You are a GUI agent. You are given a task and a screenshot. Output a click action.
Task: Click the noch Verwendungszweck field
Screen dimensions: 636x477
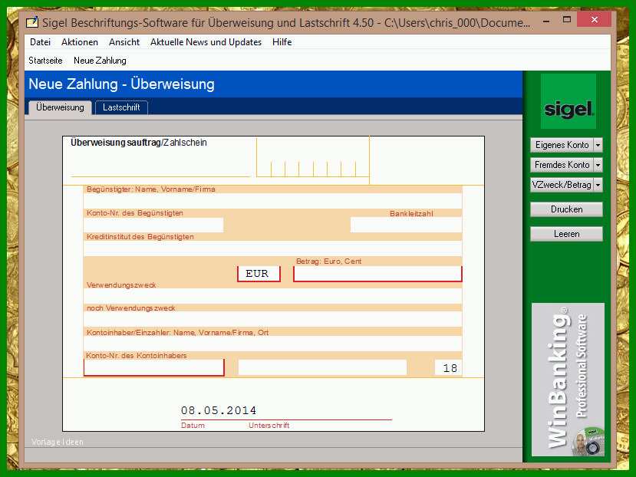272,319
